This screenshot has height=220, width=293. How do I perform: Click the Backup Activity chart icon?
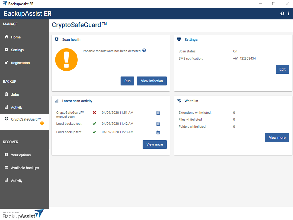(x=7, y=107)
